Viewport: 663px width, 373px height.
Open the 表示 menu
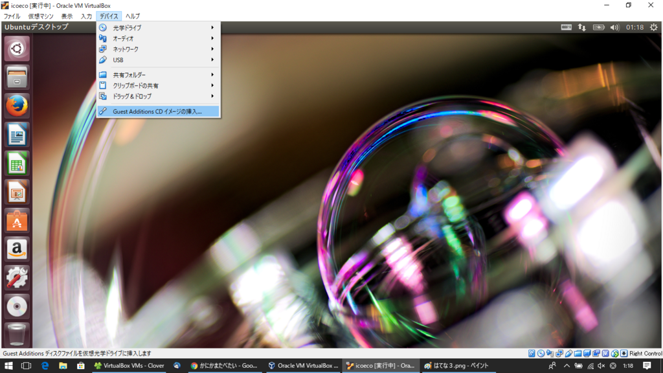click(x=67, y=16)
